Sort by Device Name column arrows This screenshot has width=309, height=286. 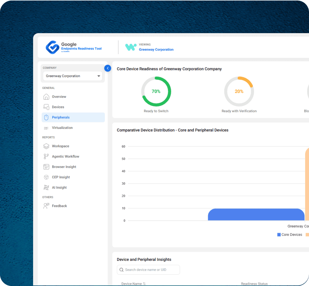coord(144,284)
